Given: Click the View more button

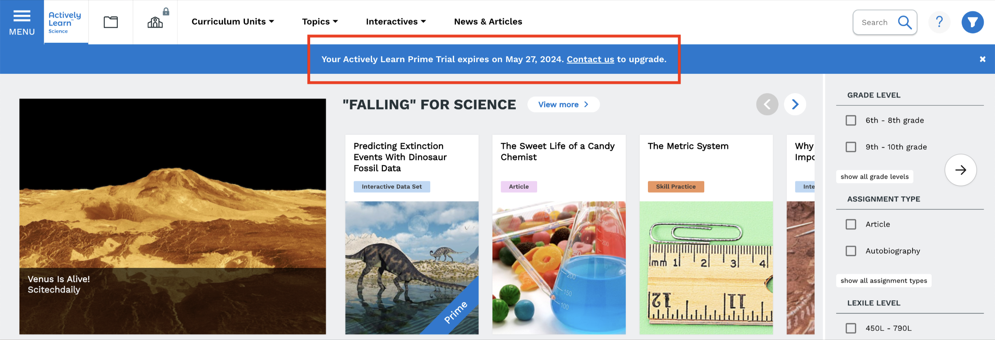Looking at the screenshot, I should point(563,104).
